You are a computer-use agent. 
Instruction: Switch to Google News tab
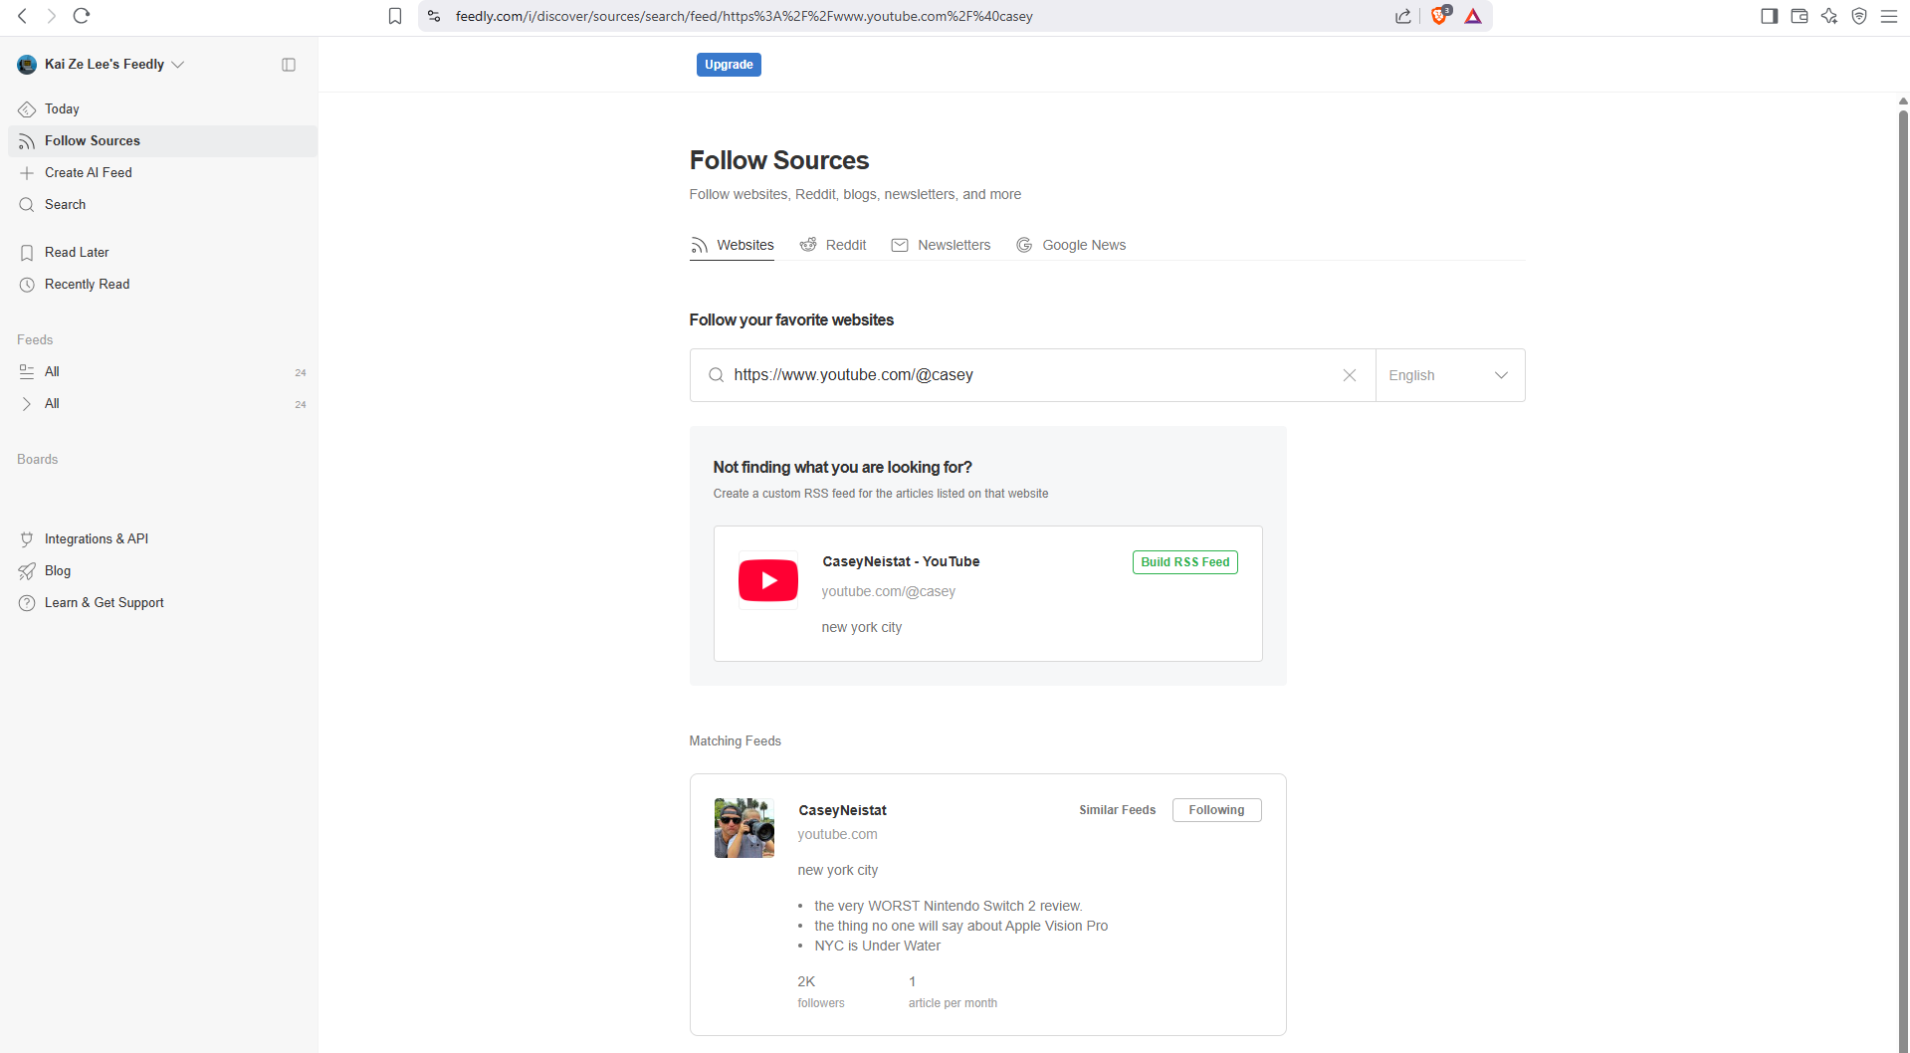[1071, 245]
